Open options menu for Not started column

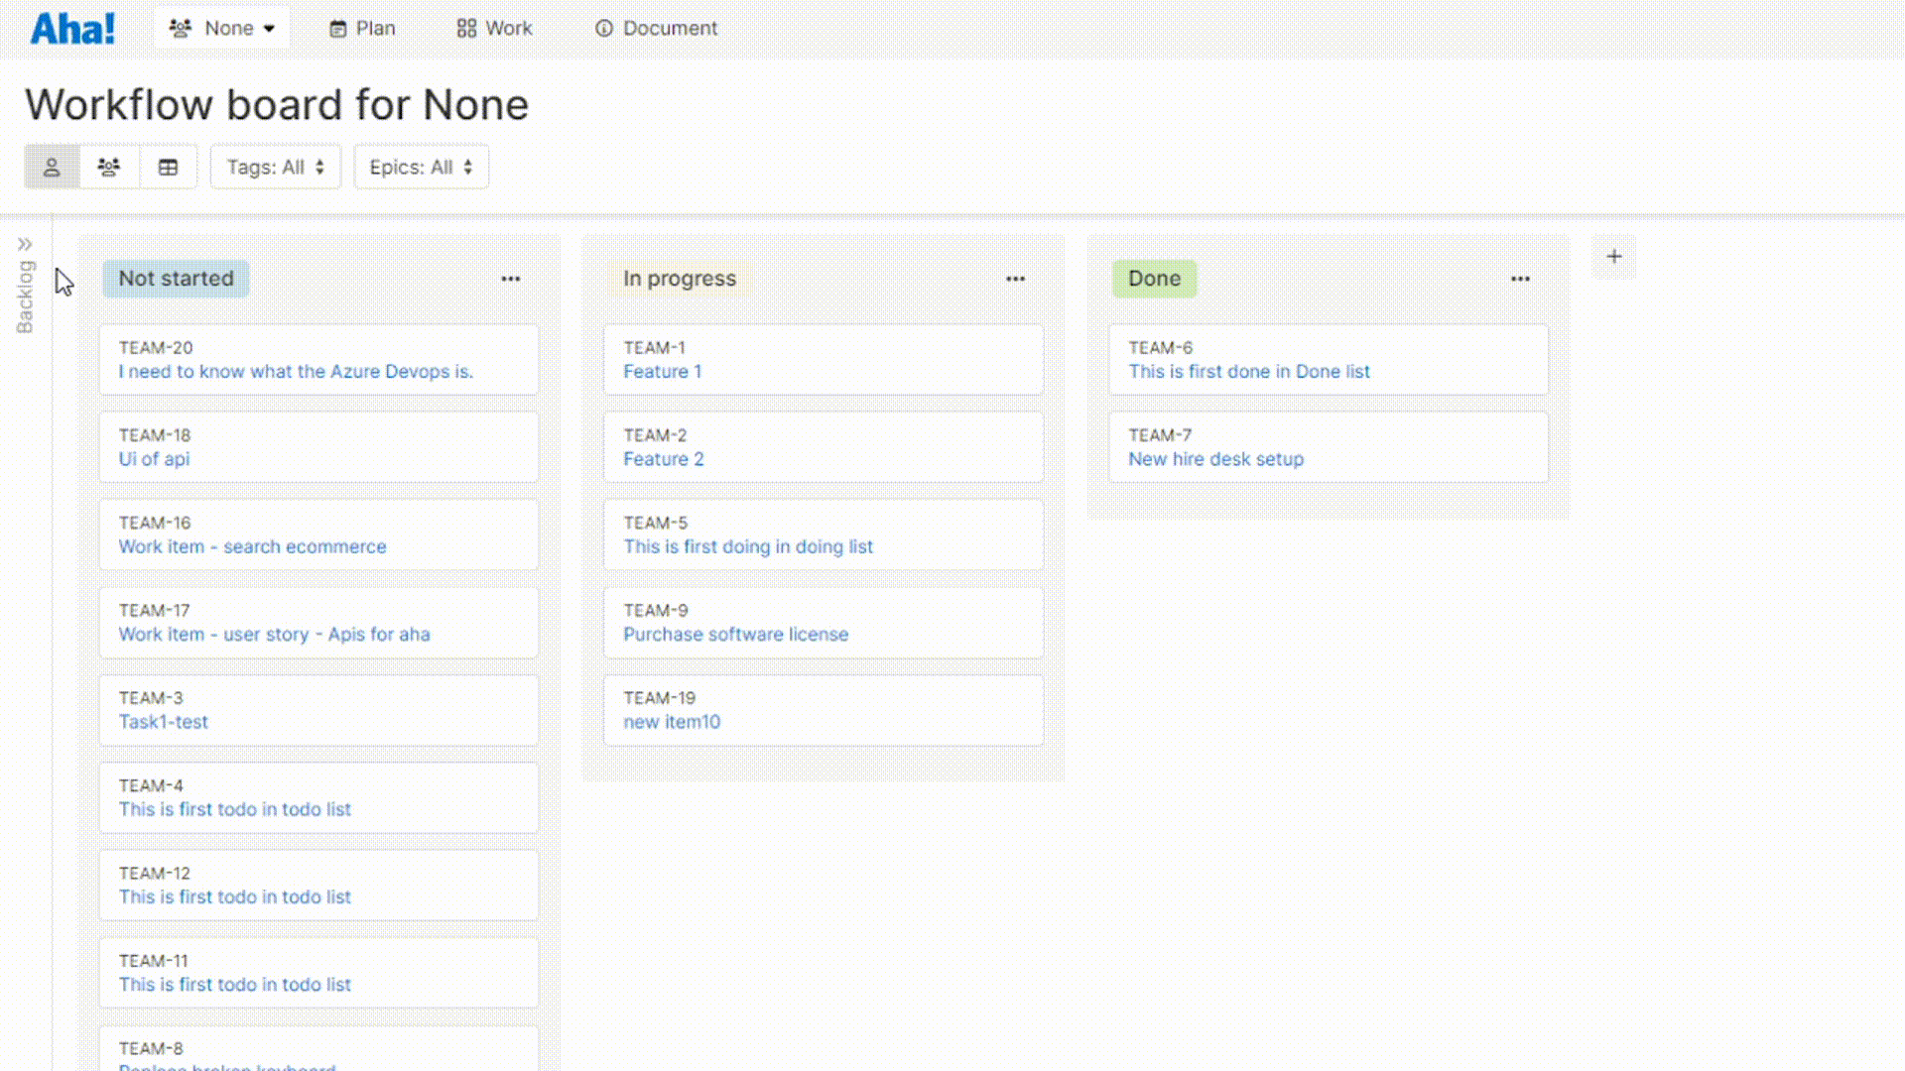(x=510, y=279)
